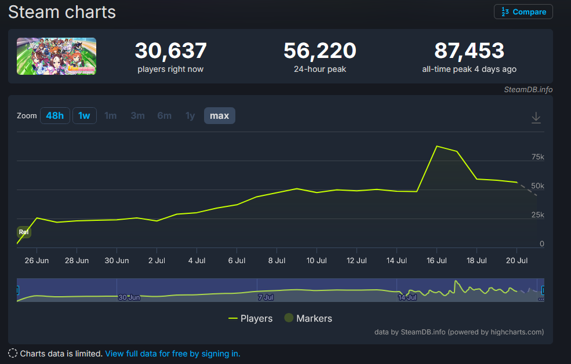The image size is (571, 364).
Task: Click the 50k y-axis label
Action: pyautogui.click(x=537, y=186)
